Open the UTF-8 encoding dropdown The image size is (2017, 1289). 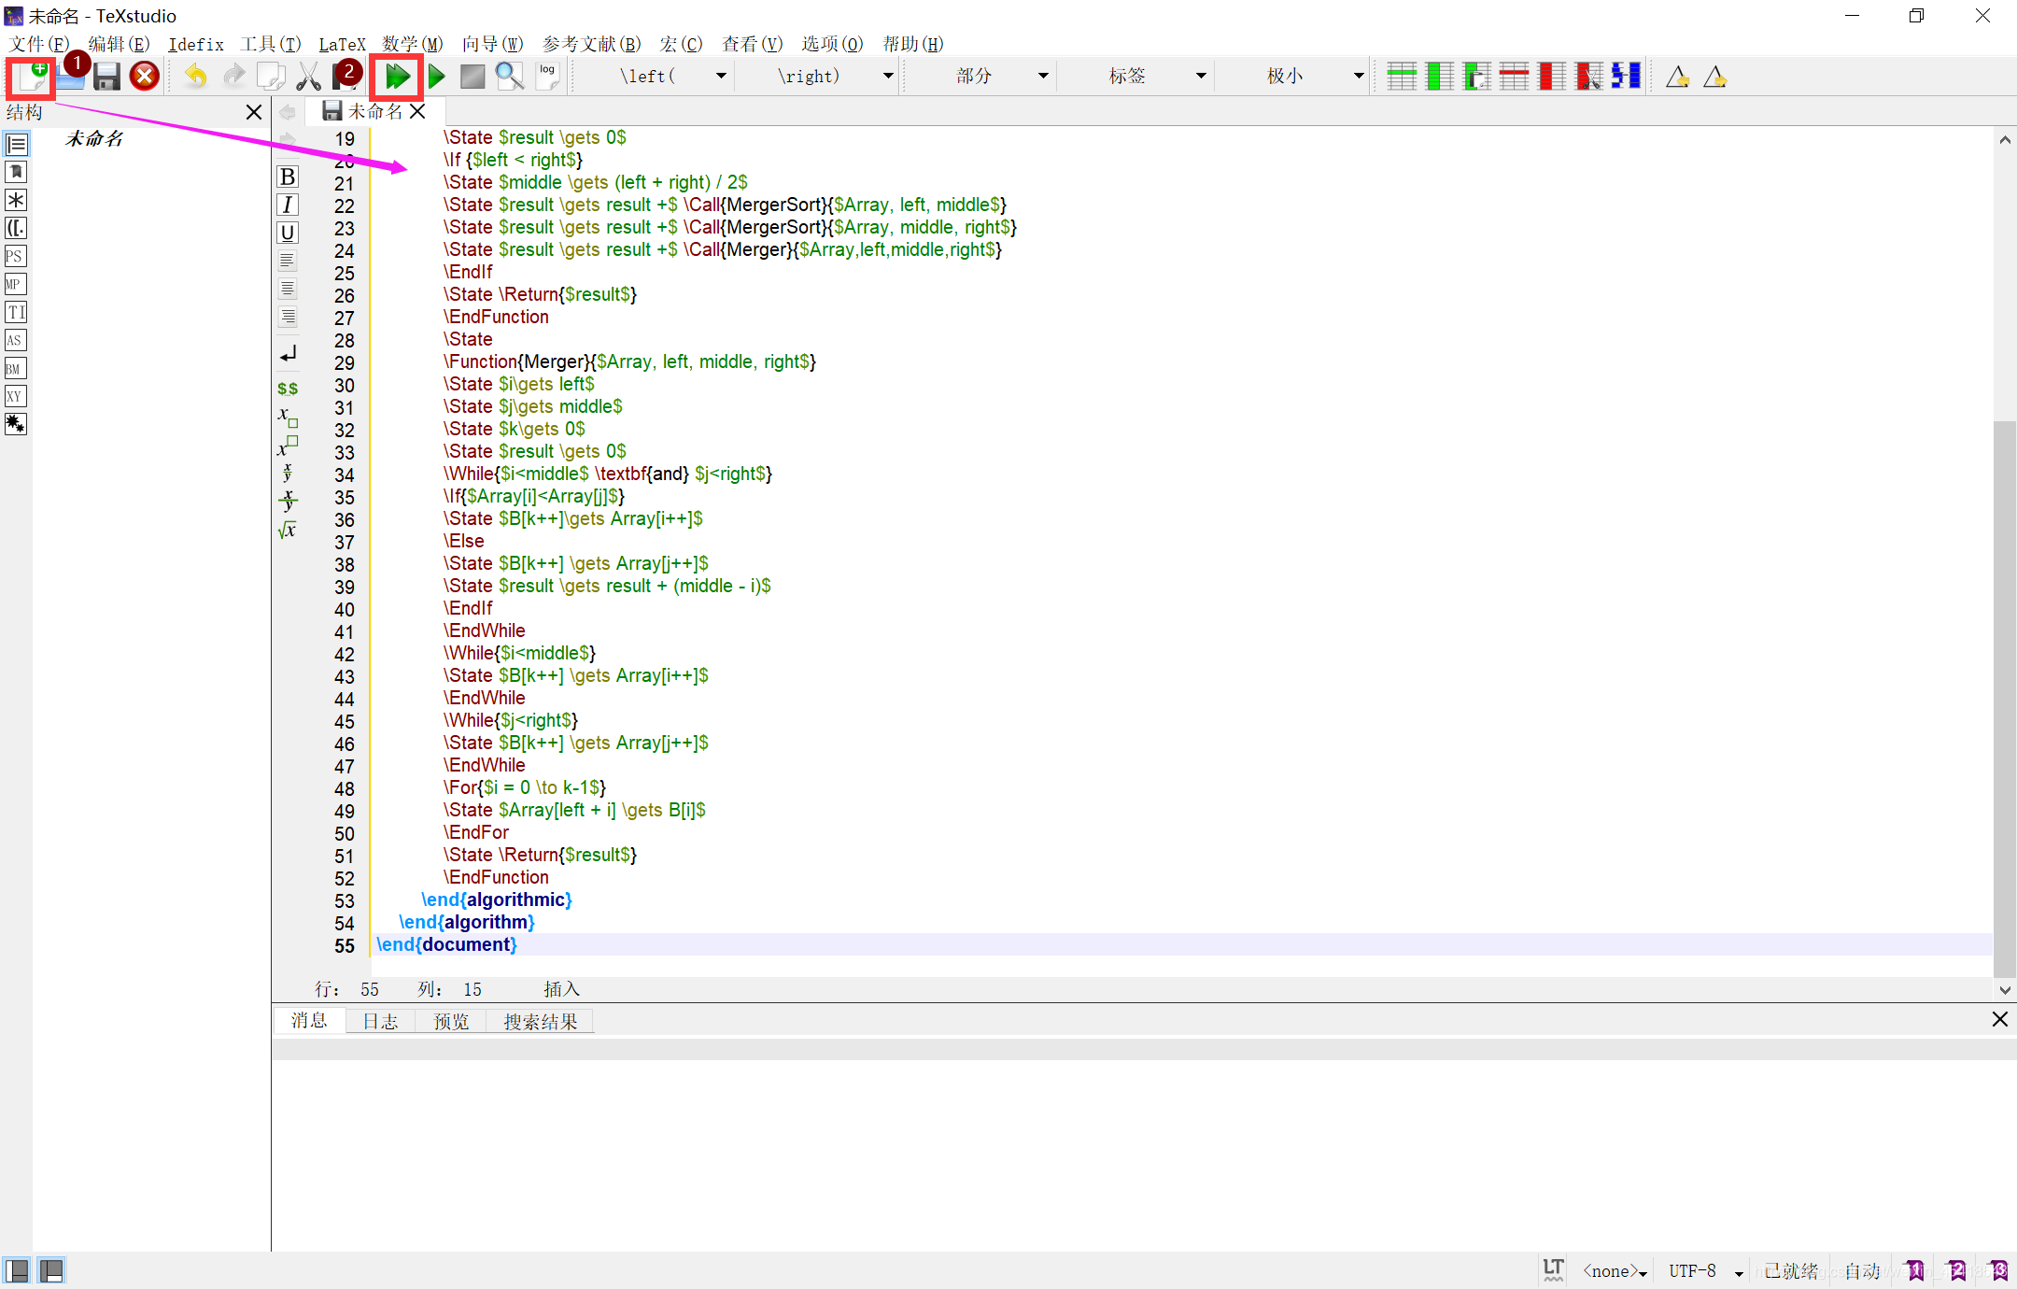(1705, 1270)
